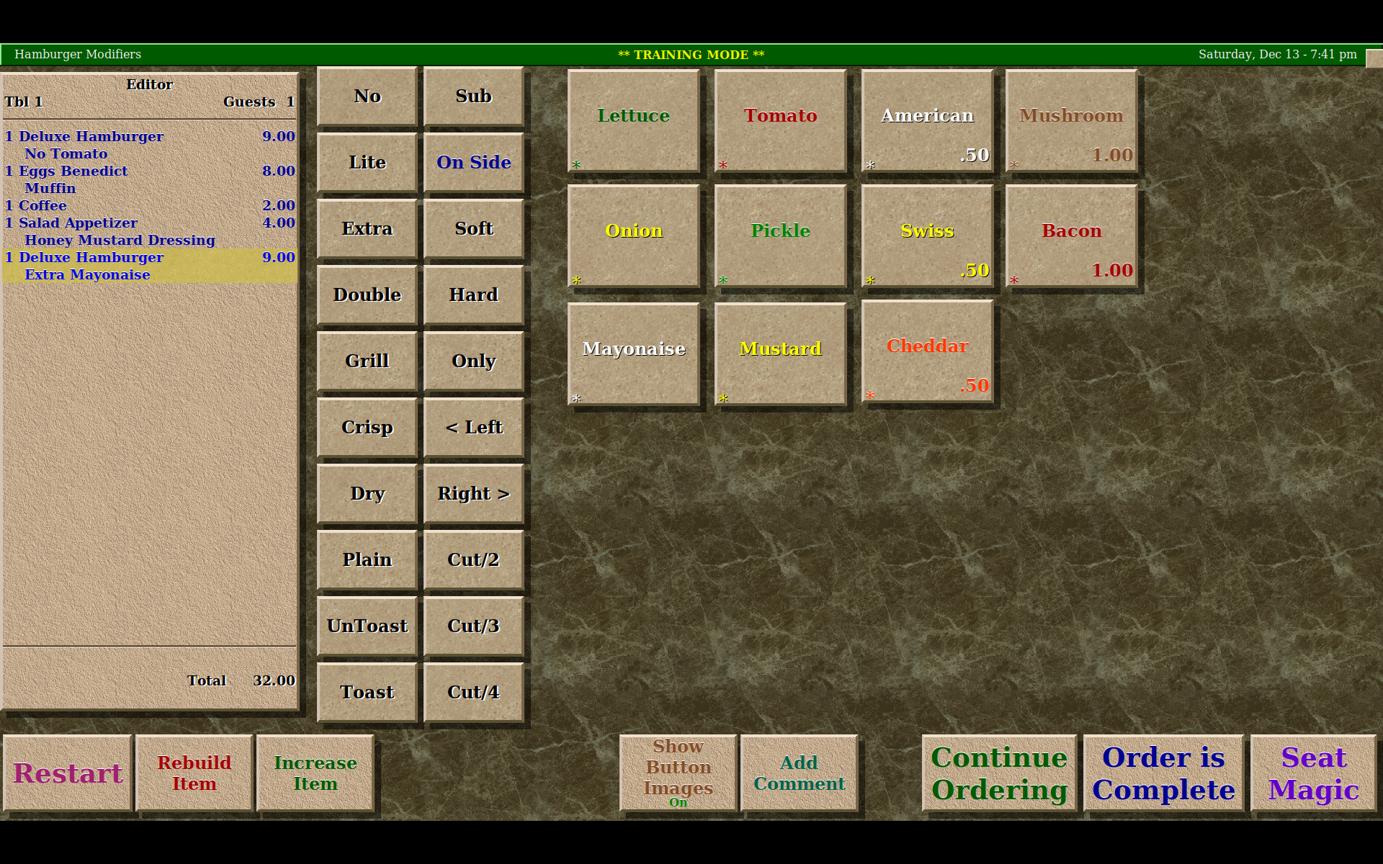
Task: Add Tomato to the order
Action: click(780, 119)
